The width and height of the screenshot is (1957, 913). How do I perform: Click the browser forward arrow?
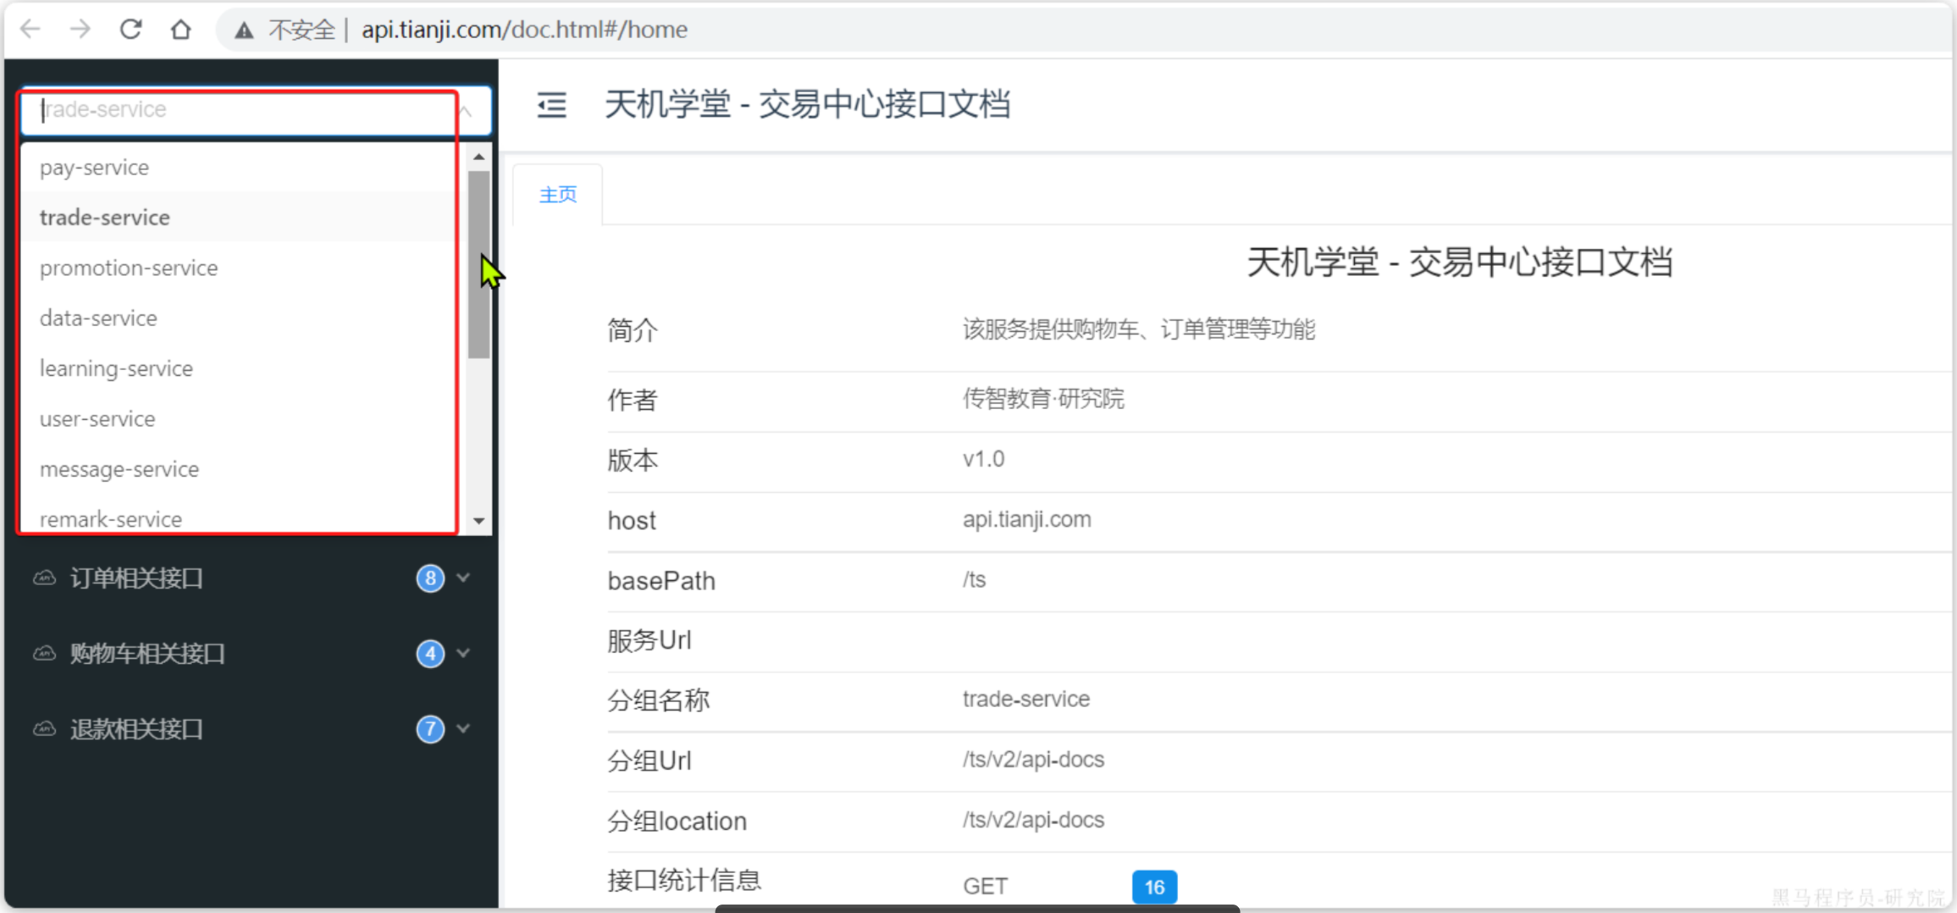pyautogui.click(x=80, y=30)
